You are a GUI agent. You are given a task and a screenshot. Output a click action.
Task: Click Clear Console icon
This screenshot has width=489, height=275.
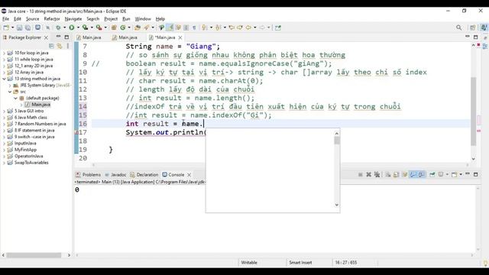point(388,175)
